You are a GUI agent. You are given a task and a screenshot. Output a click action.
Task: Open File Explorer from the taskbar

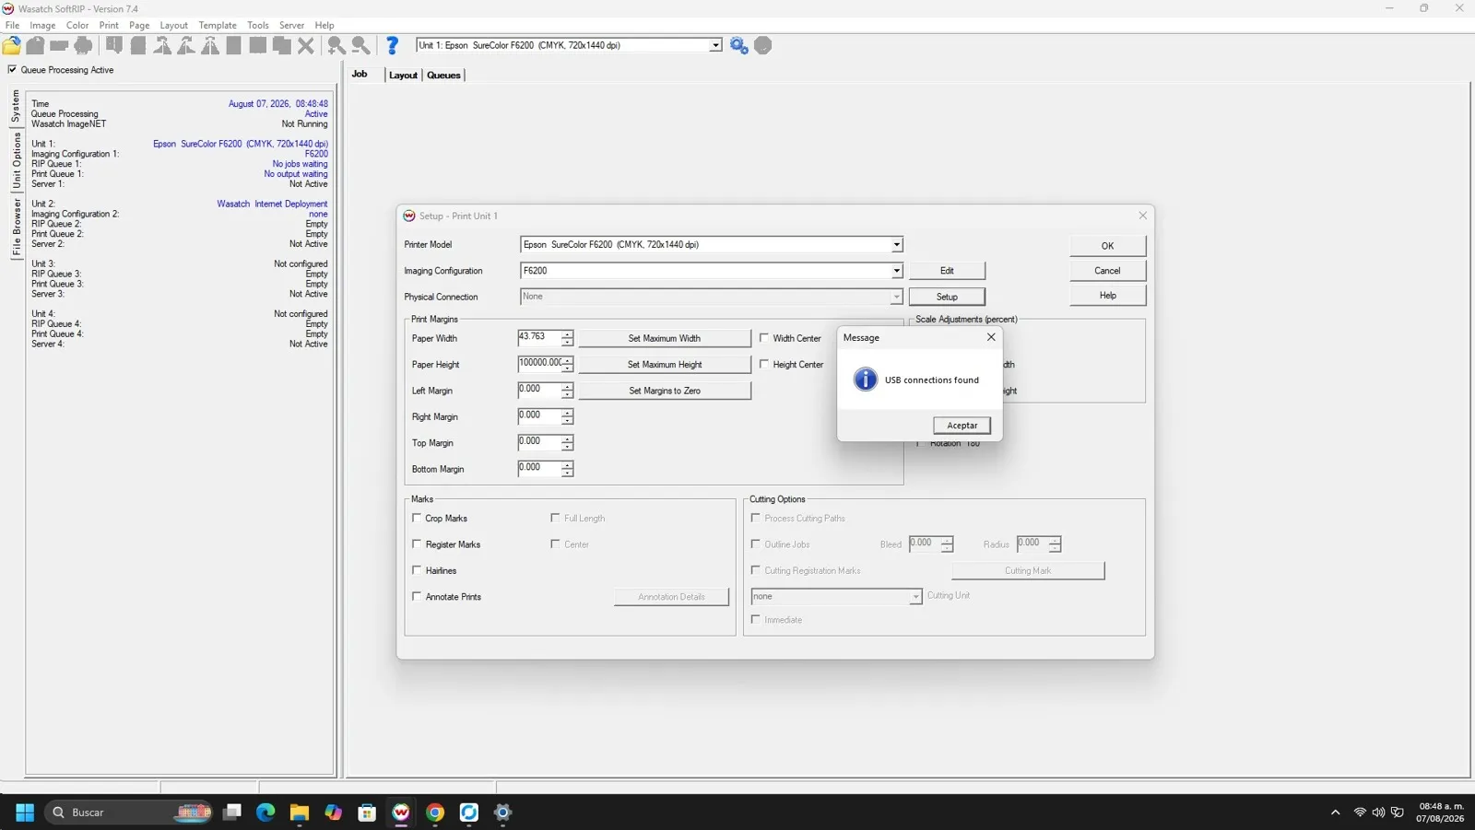click(300, 812)
